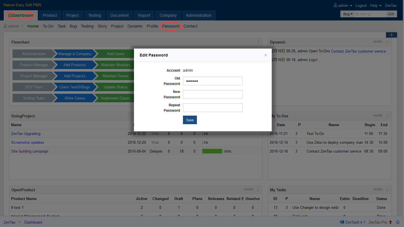Expand the admin user dropdown in header
This screenshot has width=404, height=227.
(x=343, y=5)
